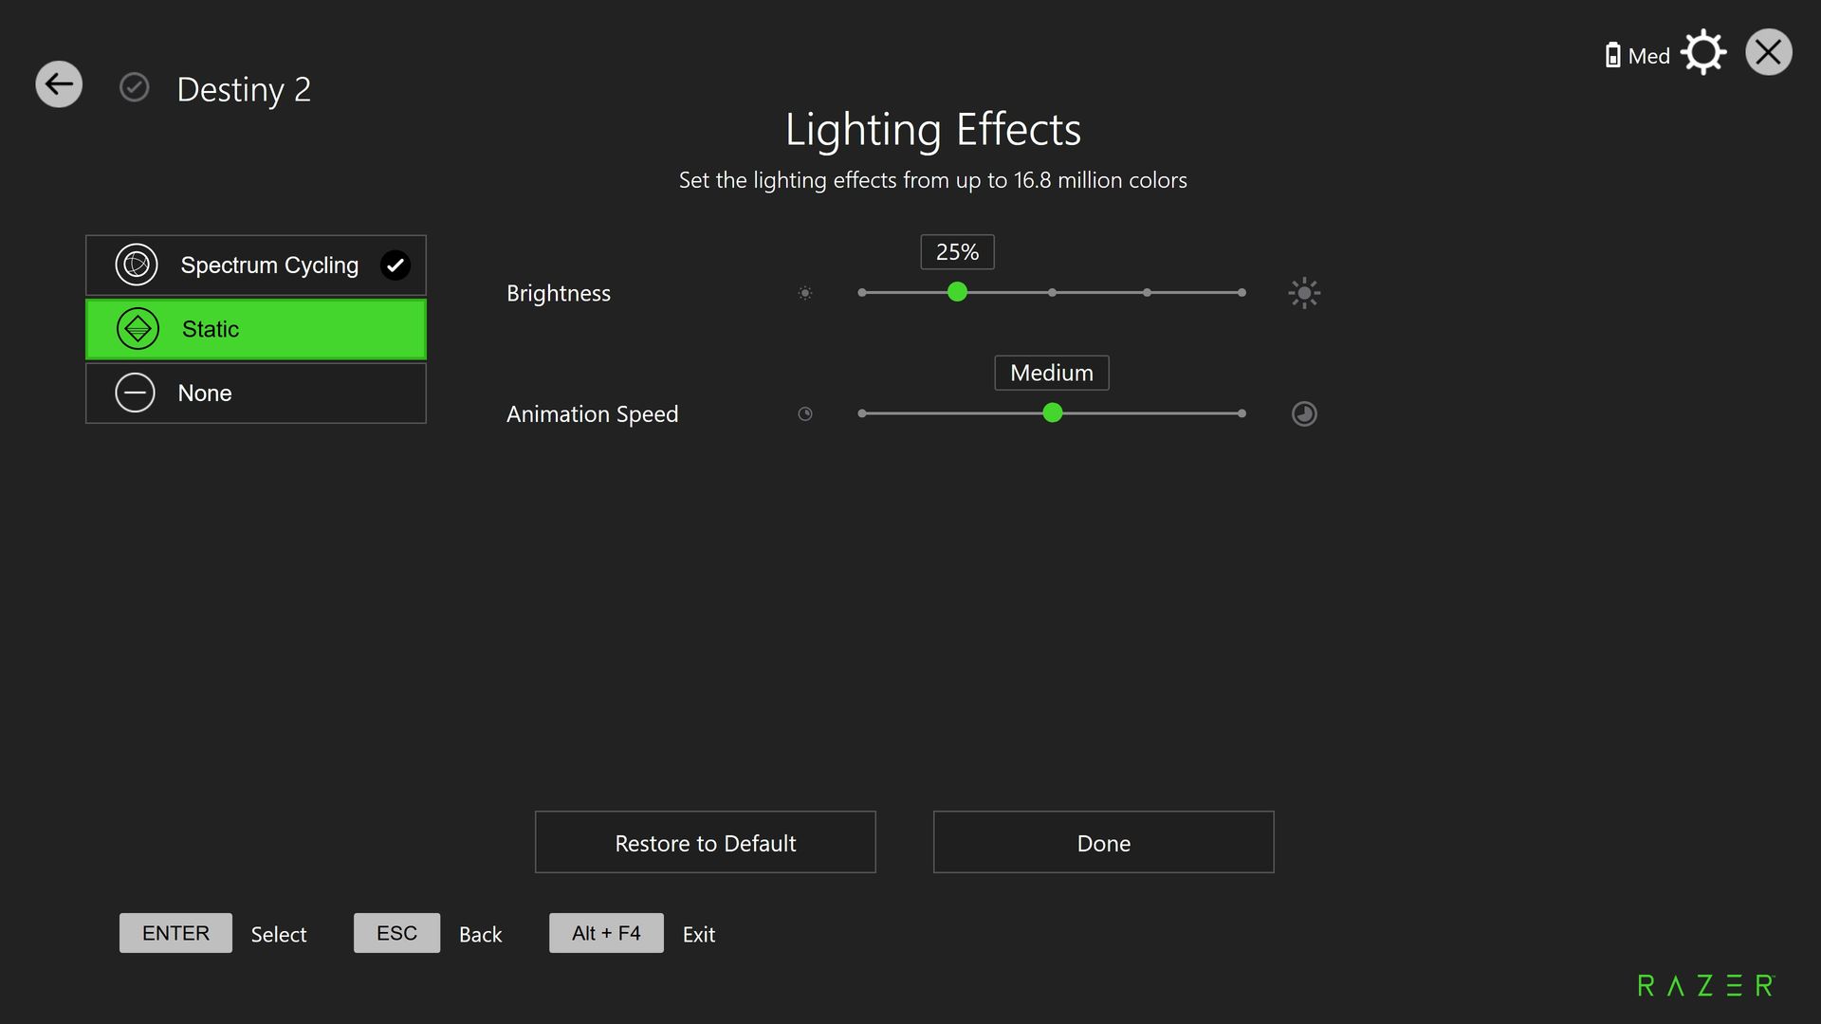
Task: Open settings via the gear icon
Action: click(1703, 53)
